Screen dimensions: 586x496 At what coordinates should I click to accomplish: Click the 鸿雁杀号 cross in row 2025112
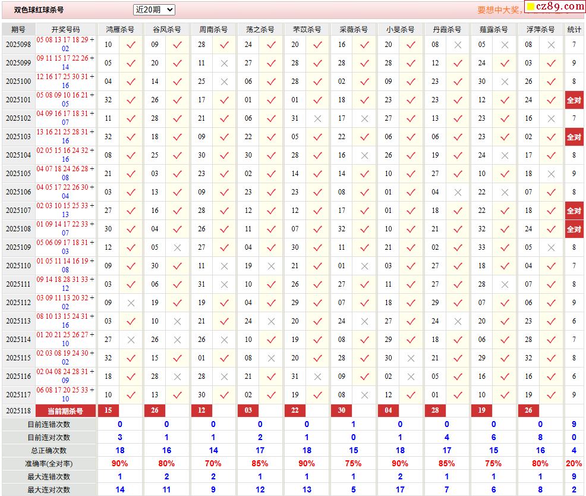coord(131,303)
